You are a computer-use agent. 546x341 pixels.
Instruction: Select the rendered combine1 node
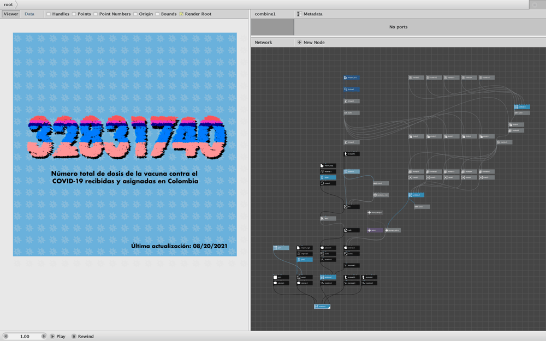[x=322, y=307]
